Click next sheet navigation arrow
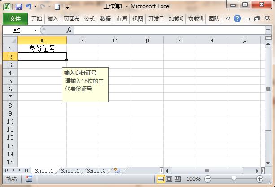 (x=20, y=170)
